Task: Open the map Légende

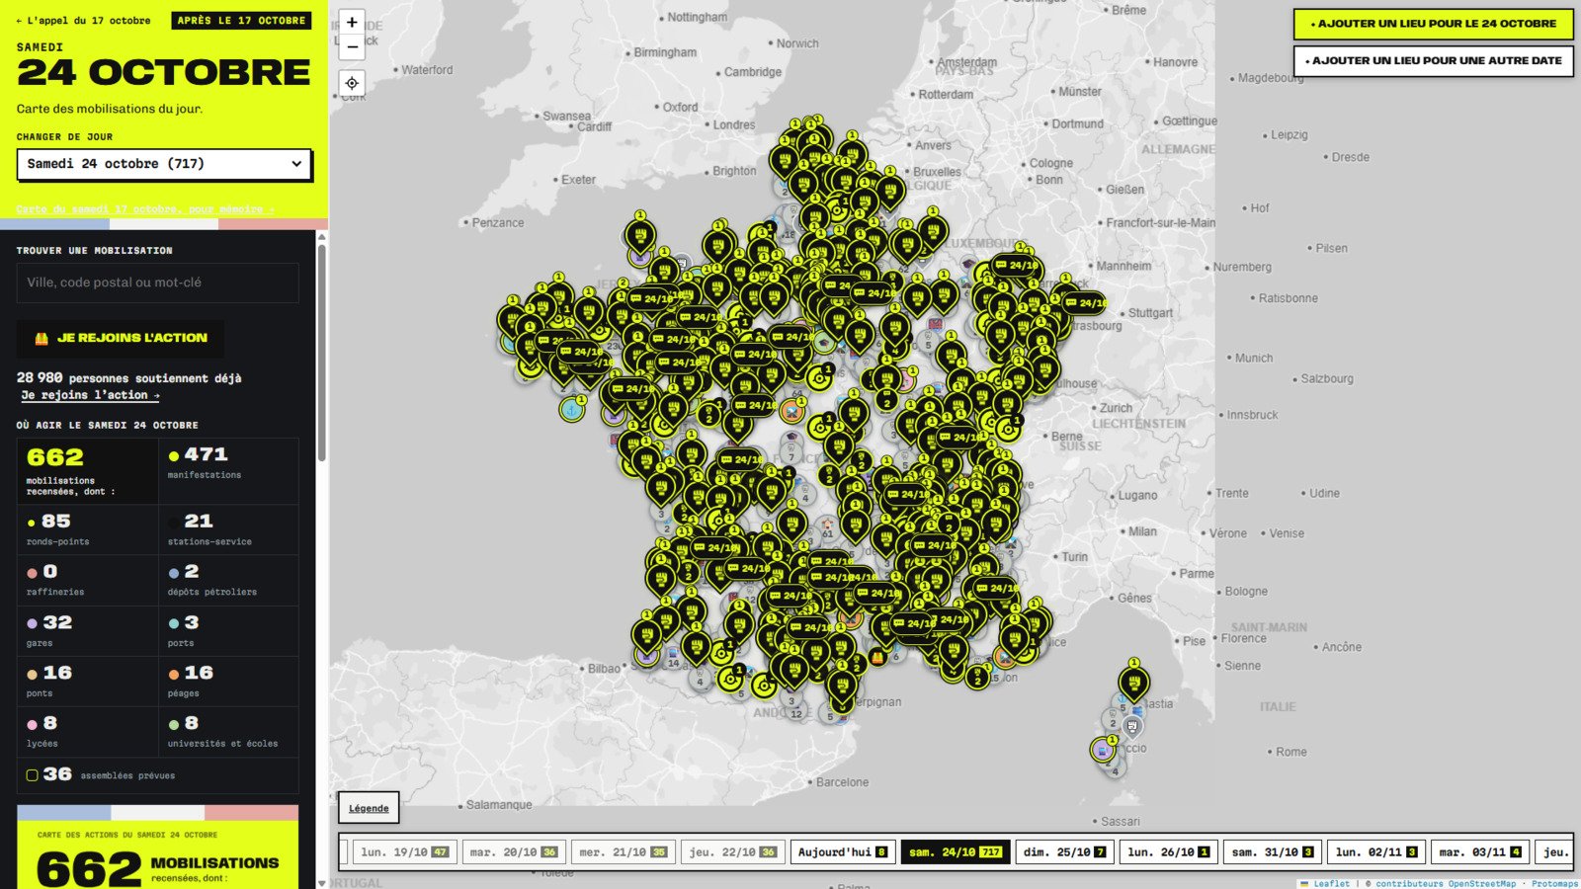Action: click(369, 808)
